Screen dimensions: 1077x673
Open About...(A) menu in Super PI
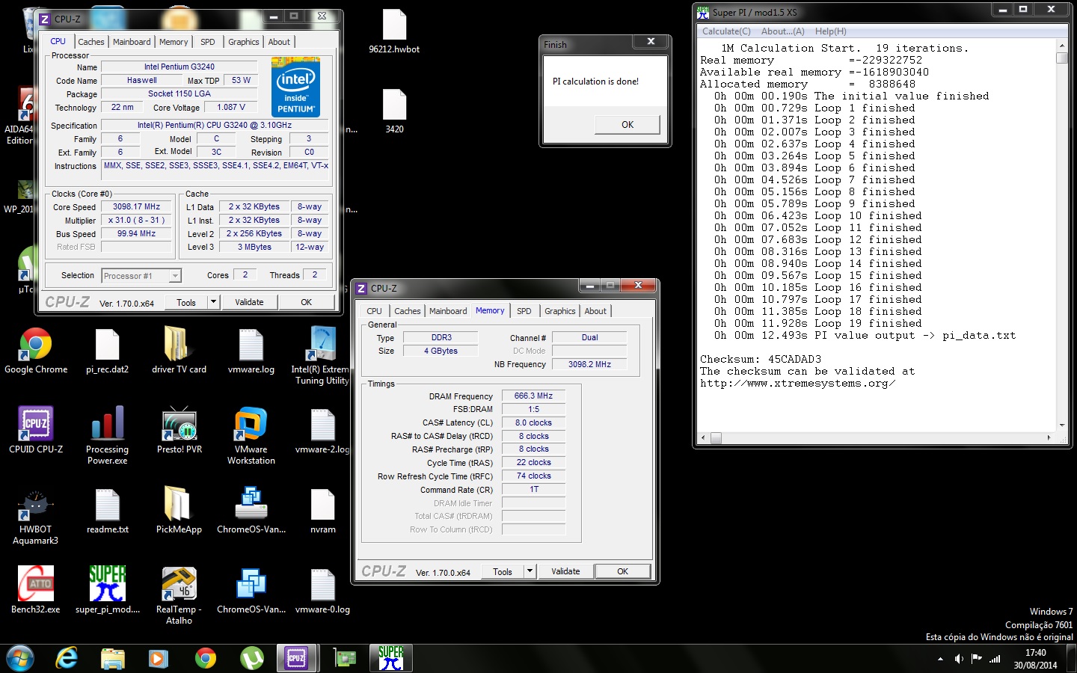tap(783, 31)
